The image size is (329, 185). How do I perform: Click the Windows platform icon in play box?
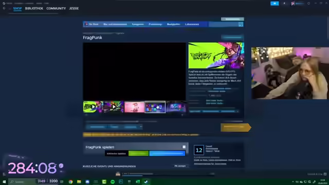point(184,147)
